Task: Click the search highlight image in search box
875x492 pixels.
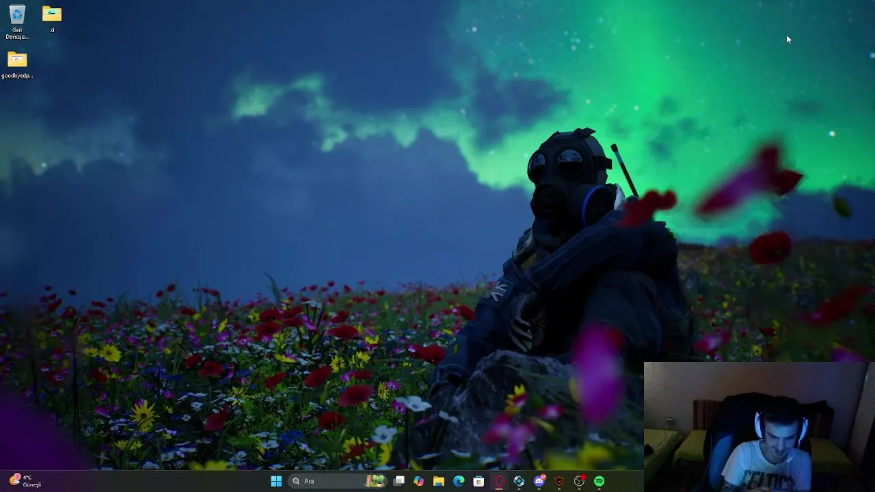Action: (x=375, y=481)
